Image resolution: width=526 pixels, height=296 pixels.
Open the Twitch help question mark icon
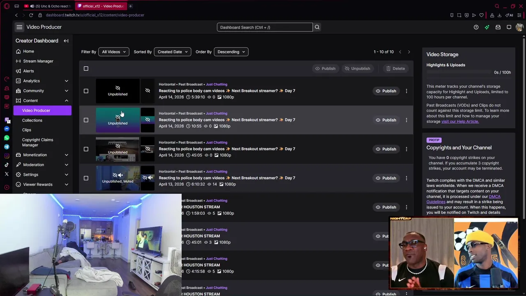pyautogui.click(x=476, y=27)
